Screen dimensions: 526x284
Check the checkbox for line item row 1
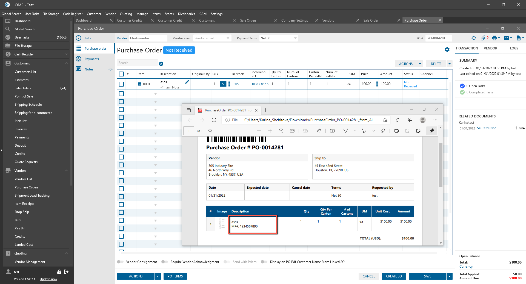pos(121,84)
